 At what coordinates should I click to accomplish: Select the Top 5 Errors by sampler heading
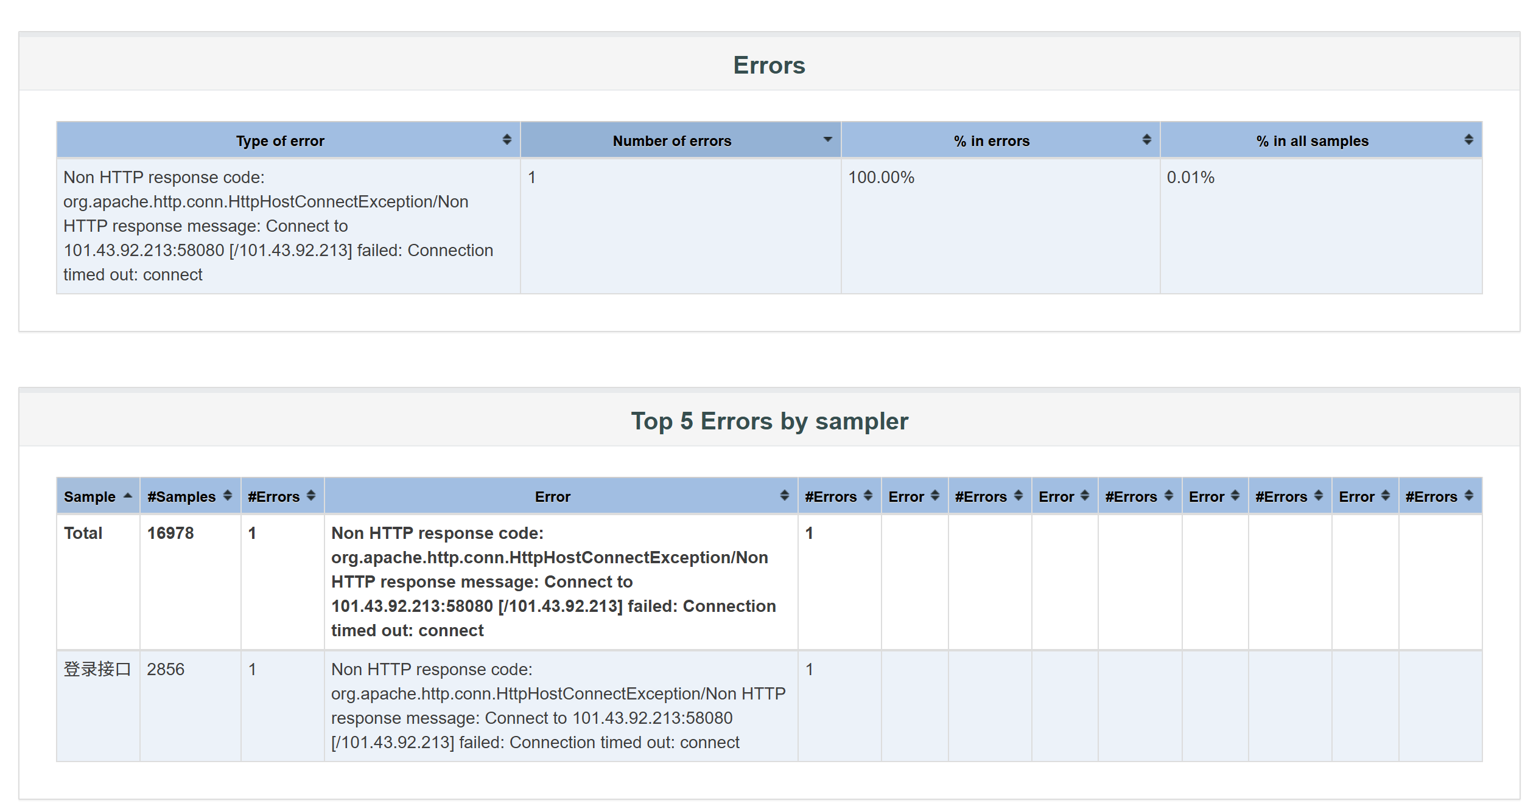(x=769, y=421)
